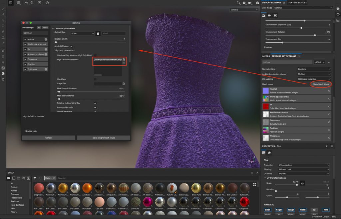The height and width of the screenshot is (219, 341).
Task: Open viewport settings icon in Display Settings
Action: click(275, 15)
